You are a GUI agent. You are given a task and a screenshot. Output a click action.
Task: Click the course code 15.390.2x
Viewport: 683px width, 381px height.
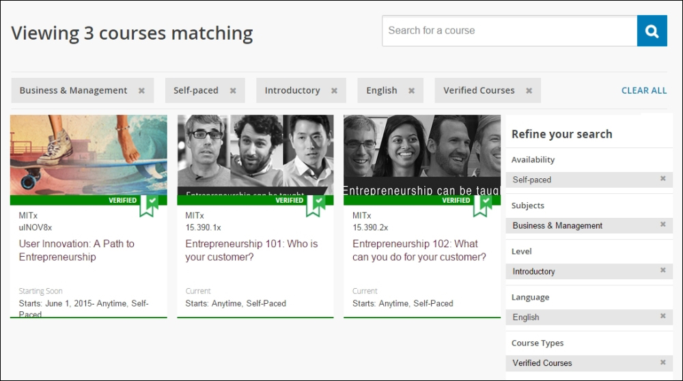tap(370, 227)
